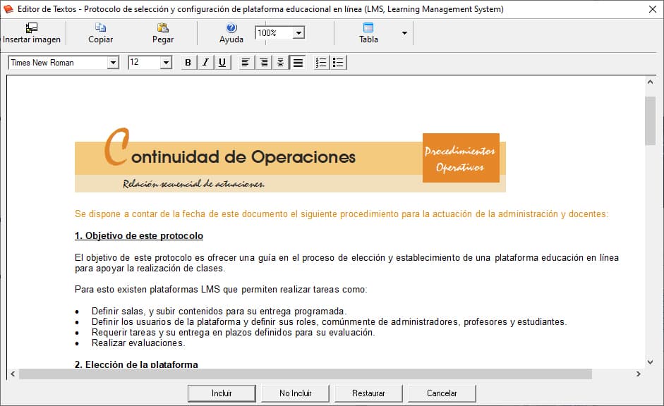
Task: Toggle italic formatting
Action: pyautogui.click(x=205, y=63)
